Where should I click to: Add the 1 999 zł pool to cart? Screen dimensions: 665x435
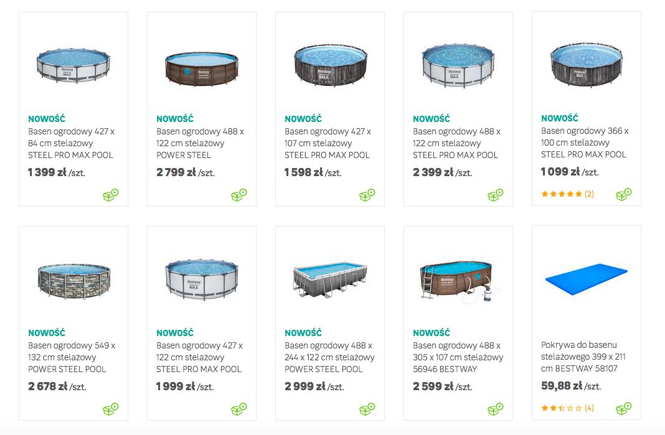(238, 409)
